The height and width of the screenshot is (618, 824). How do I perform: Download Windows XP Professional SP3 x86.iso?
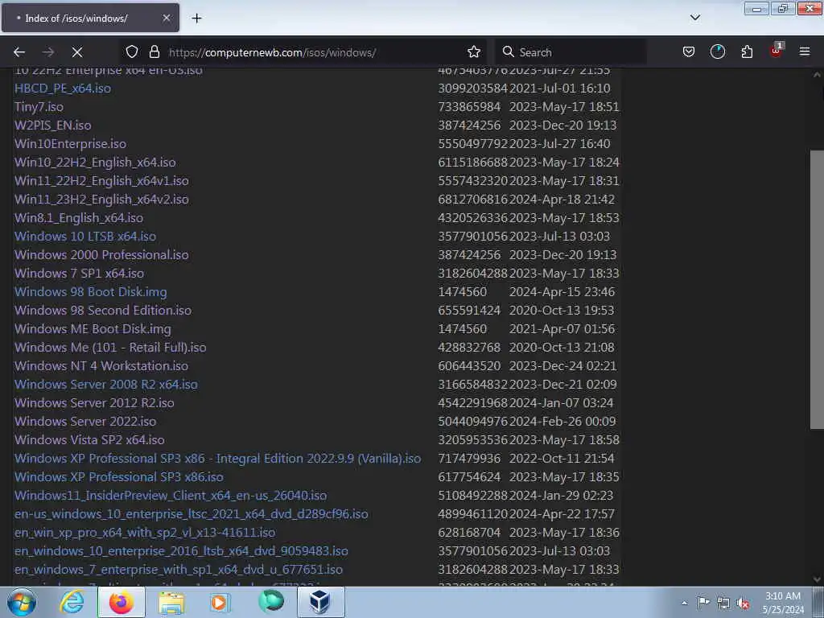(119, 476)
